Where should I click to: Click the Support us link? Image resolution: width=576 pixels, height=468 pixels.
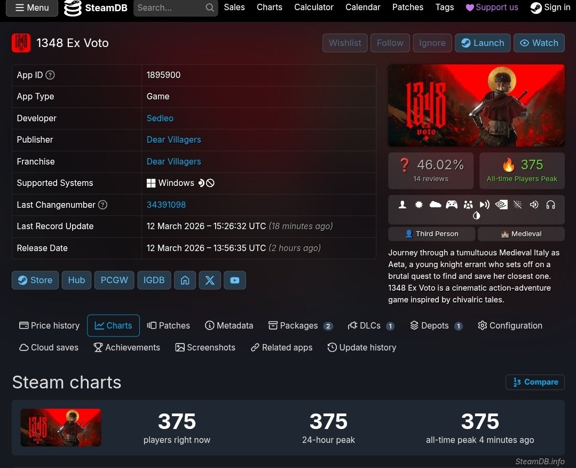click(492, 7)
